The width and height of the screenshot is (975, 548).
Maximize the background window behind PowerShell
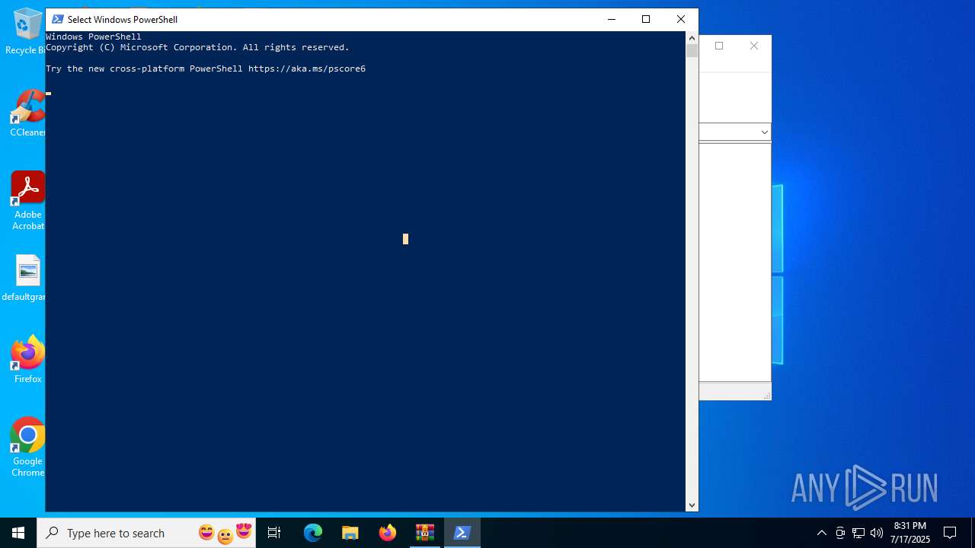(x=719, y=46)
